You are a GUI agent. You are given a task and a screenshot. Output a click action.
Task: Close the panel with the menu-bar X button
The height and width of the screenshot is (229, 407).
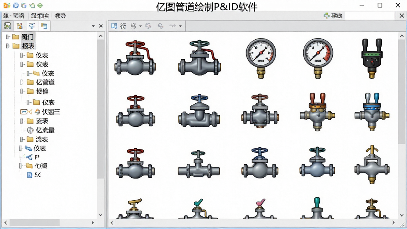tap(401, 16)
